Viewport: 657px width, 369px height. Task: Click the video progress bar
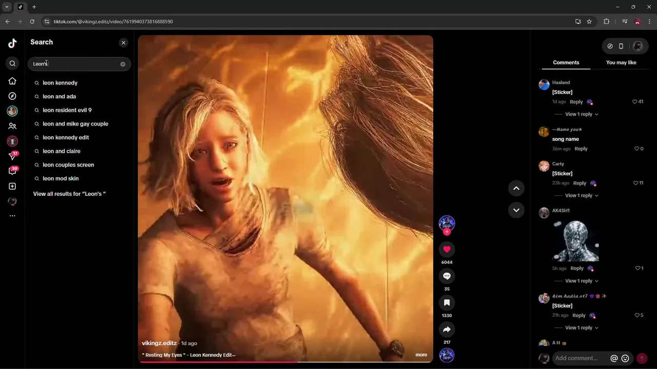285,362
